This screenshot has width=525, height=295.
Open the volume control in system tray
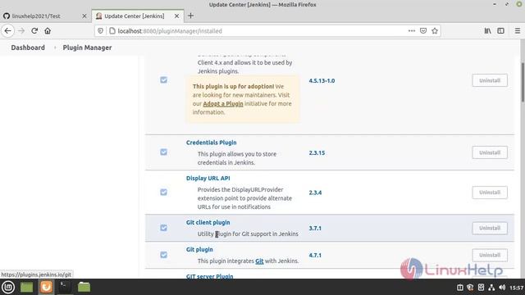coord(501,288)
